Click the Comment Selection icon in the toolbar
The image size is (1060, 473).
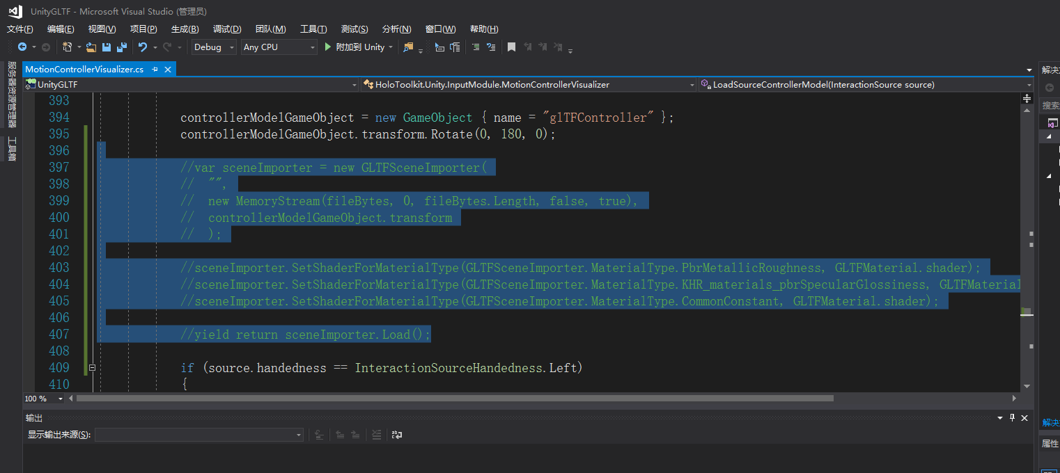pos(476,47)
